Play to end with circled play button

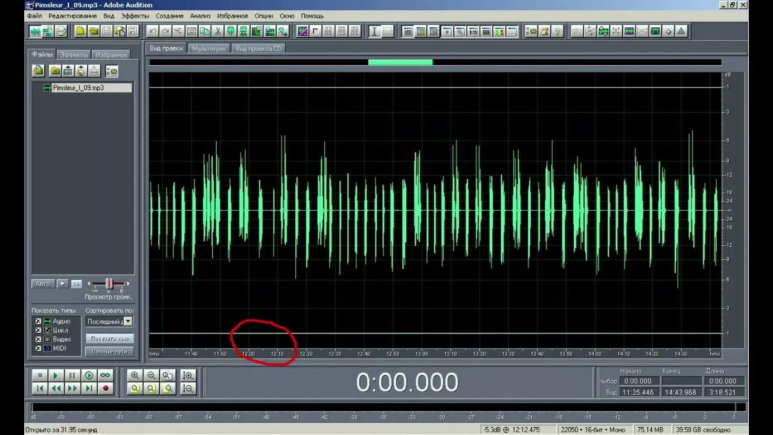[89, 376]
